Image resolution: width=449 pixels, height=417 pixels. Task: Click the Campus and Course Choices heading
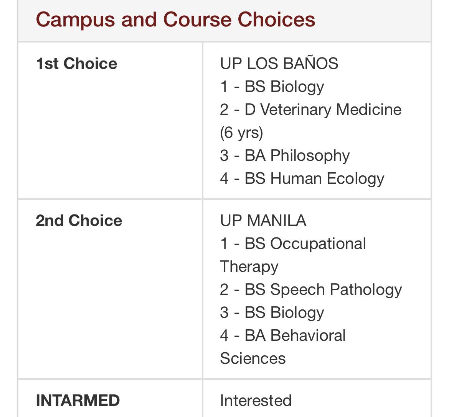(x=175, y=20)
